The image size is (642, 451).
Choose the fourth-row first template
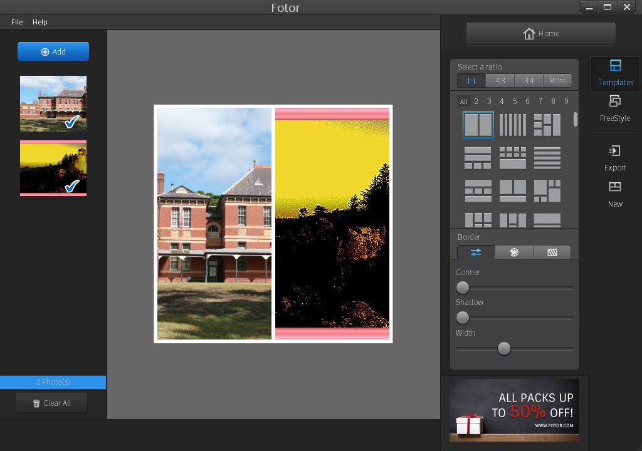coord(478,220)
